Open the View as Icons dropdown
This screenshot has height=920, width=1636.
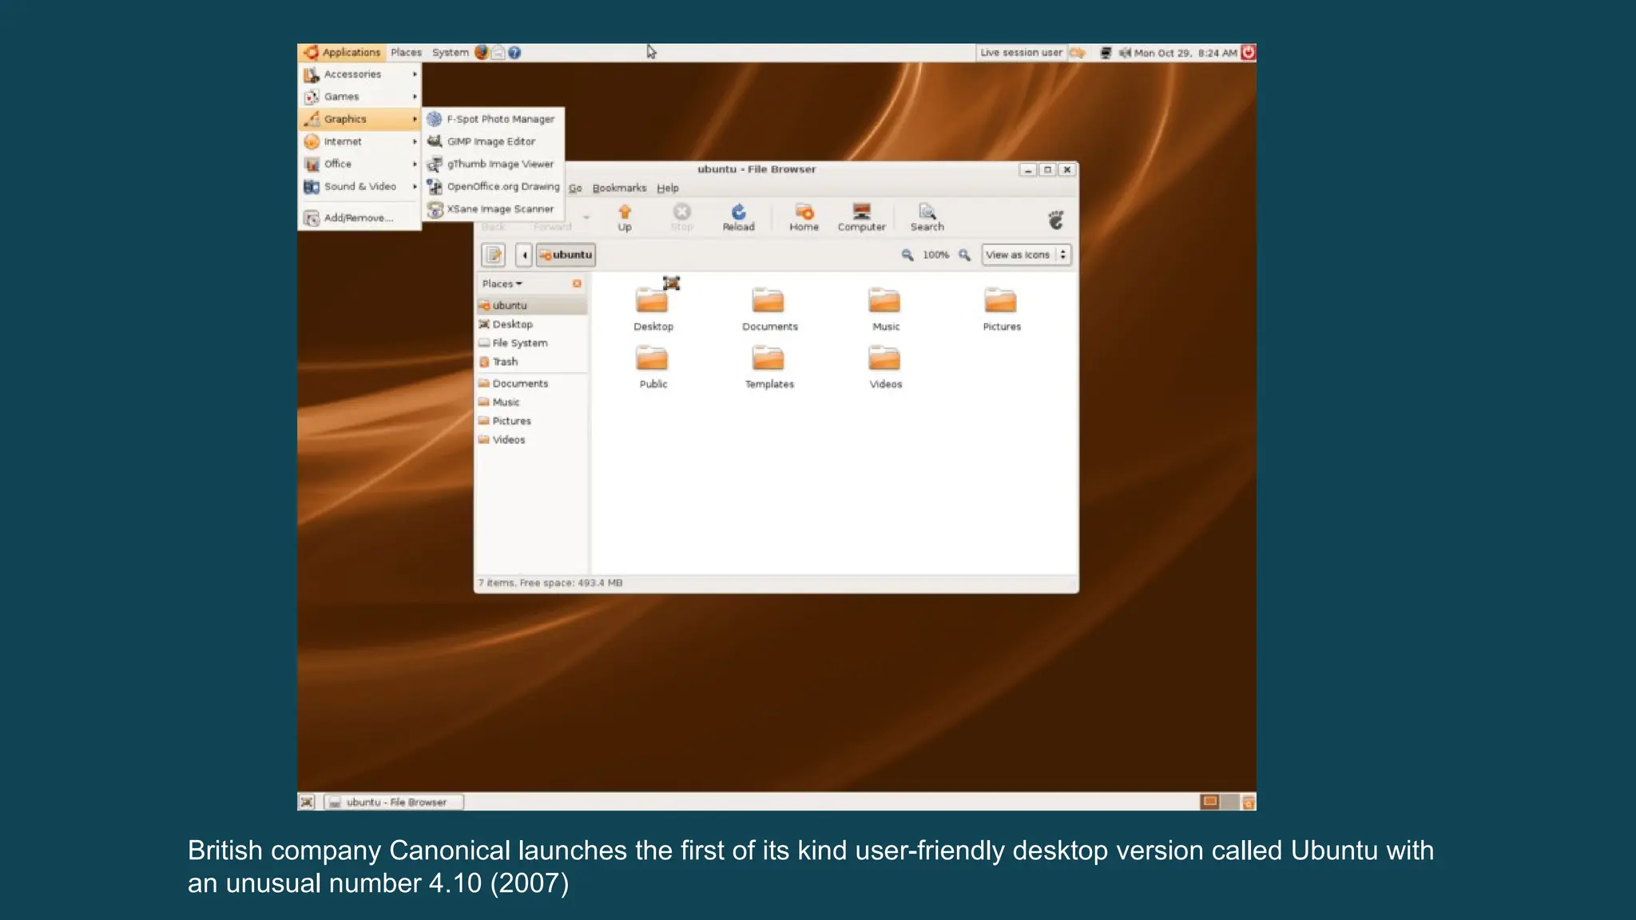[1026, 255]
